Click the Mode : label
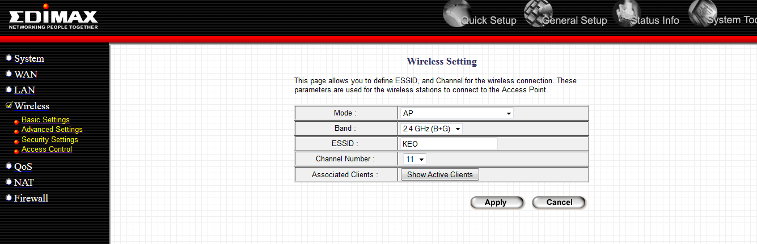 coord(345,113)
